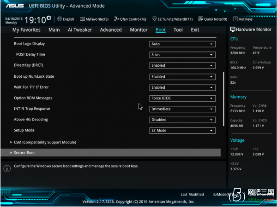Viewport: 277px width, 207px height.
Task: Click the Above 4G Decoding label
Action: pos(31,119)
